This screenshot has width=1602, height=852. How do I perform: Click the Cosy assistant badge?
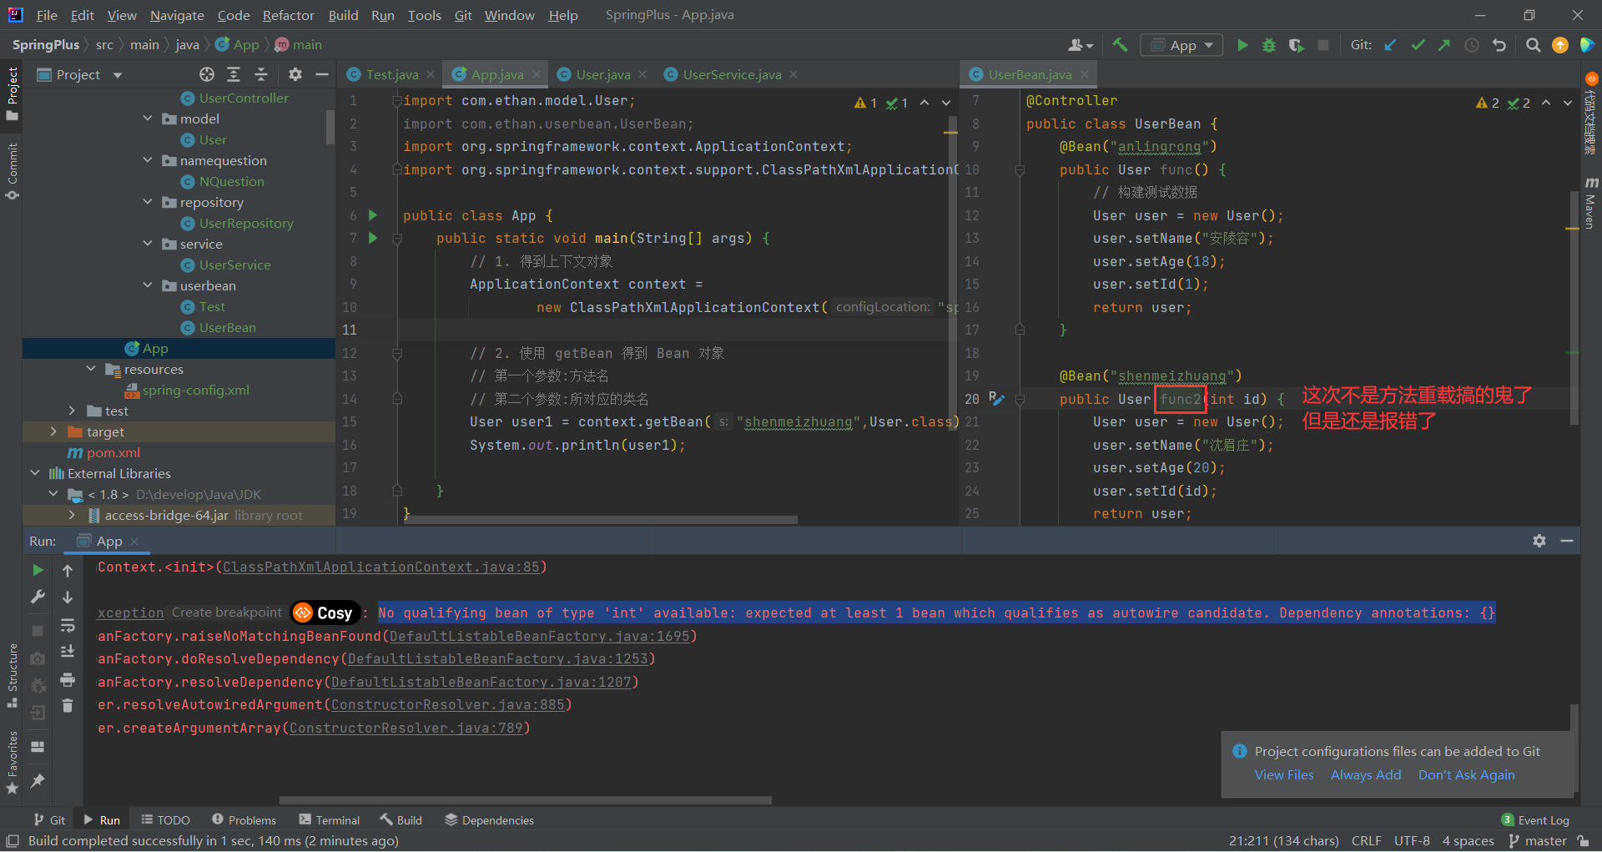tap(325, 613)
